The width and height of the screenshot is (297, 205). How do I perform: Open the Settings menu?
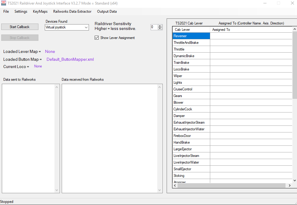pos(21,11)
